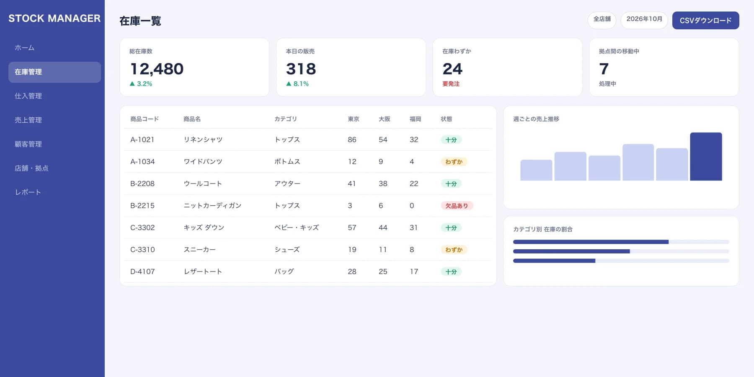
Task: Click the ウールコート product name
Action: pos(203,183)
